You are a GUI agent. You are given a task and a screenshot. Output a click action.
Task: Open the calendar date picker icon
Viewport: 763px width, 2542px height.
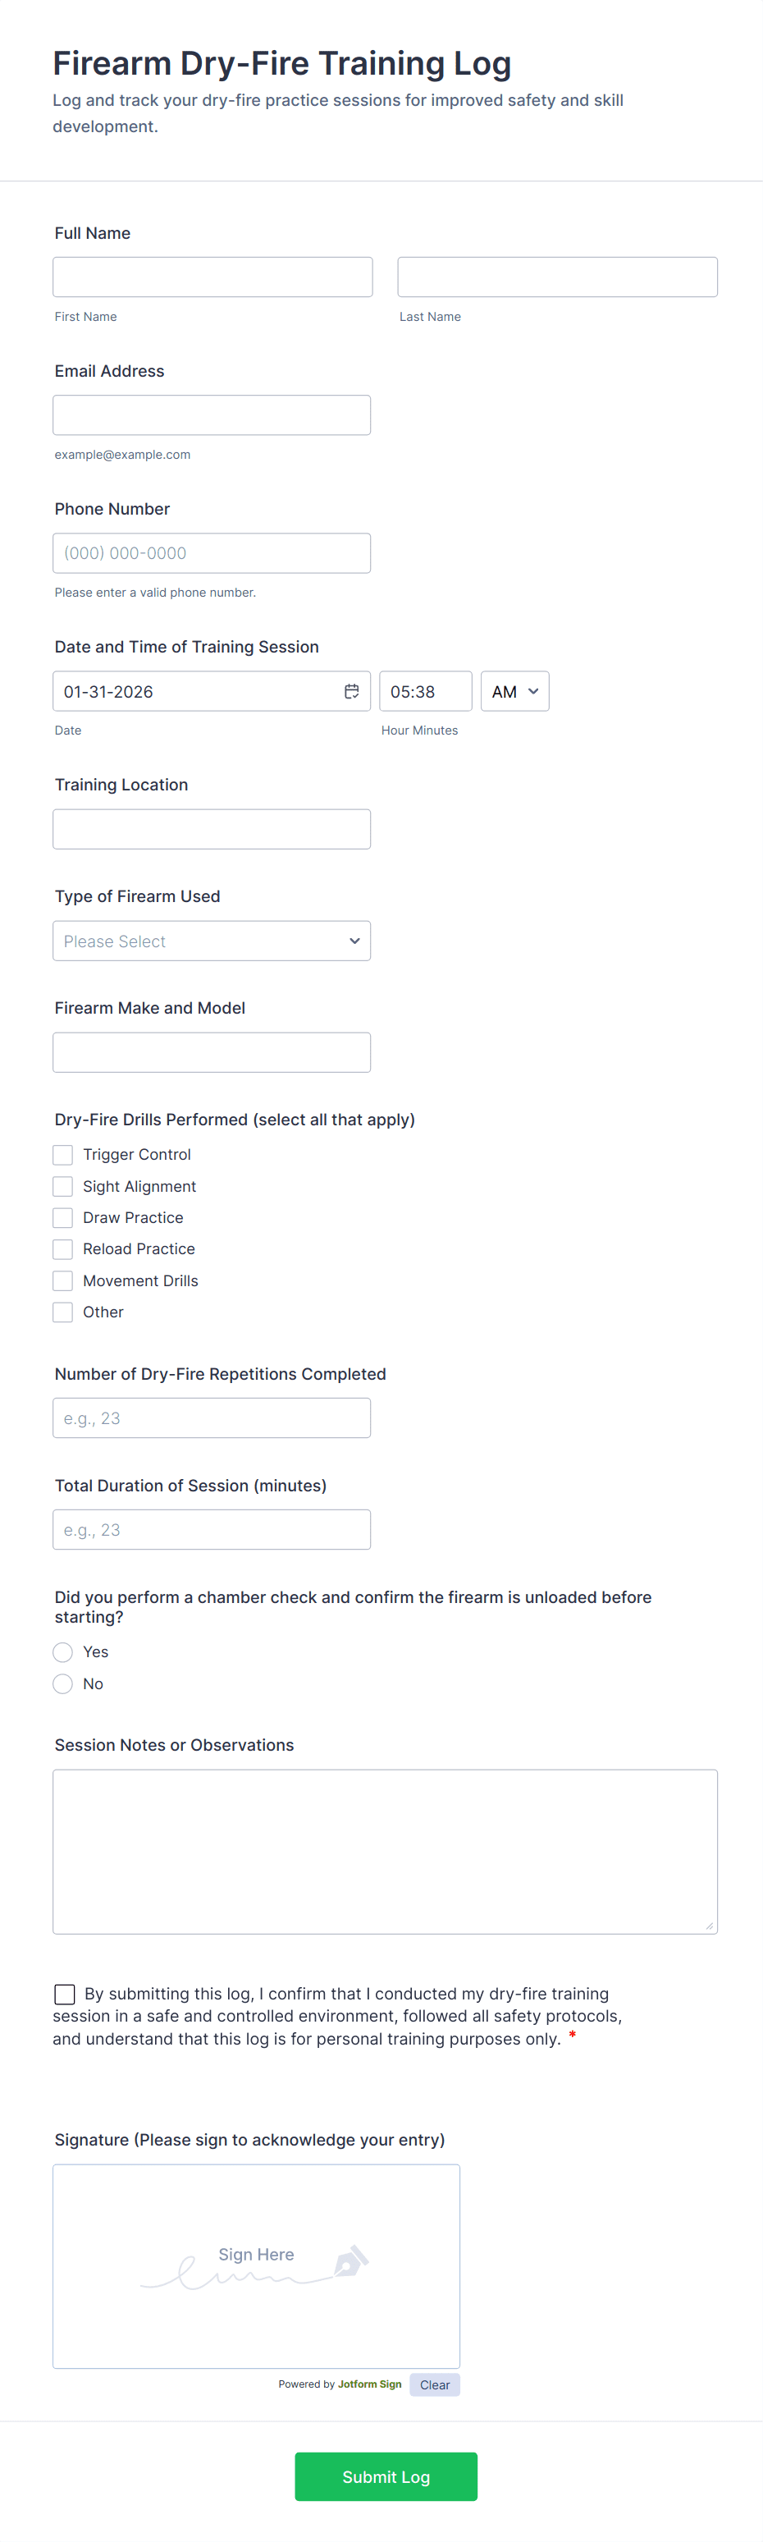pos(351,691)
